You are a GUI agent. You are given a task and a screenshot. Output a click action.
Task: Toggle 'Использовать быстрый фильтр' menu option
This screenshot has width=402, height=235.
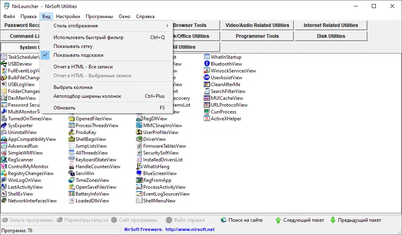[x=106, y=37]
